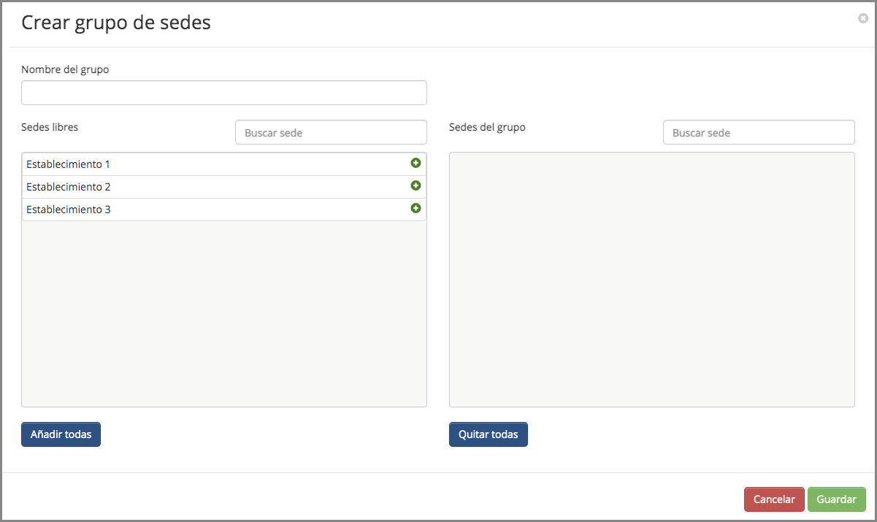Close the Crear grupo de sedes dialog

tap(862, 19)
